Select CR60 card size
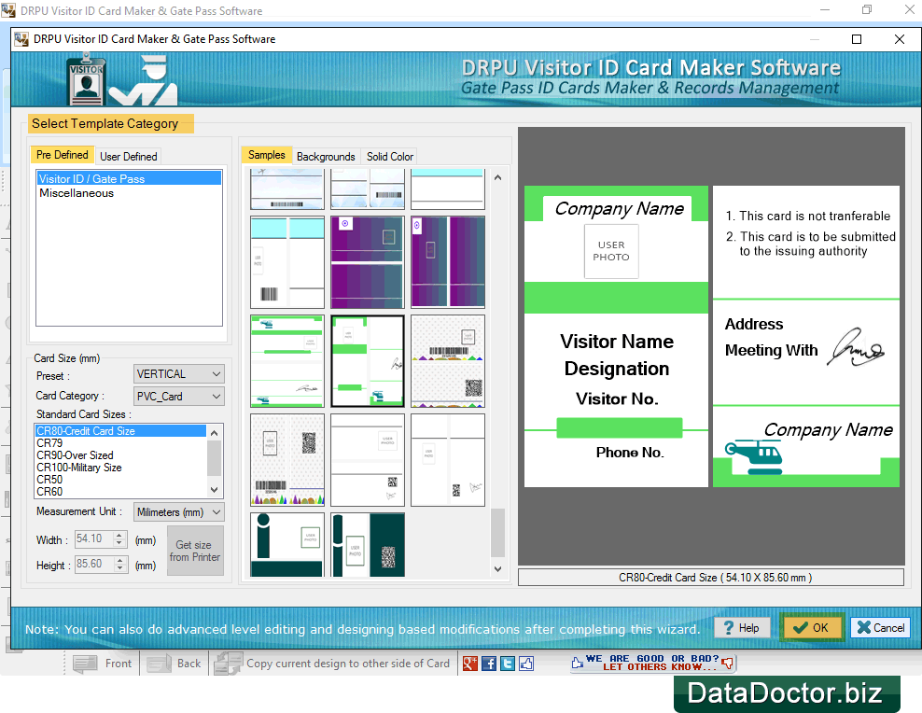The width and height of the screenshot is (922, 713). click(x=120, y=492)
